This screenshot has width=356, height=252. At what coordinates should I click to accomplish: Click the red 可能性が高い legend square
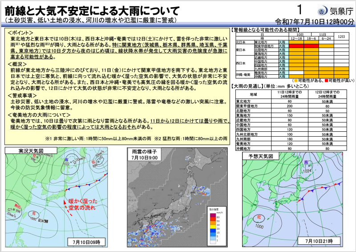327,81
